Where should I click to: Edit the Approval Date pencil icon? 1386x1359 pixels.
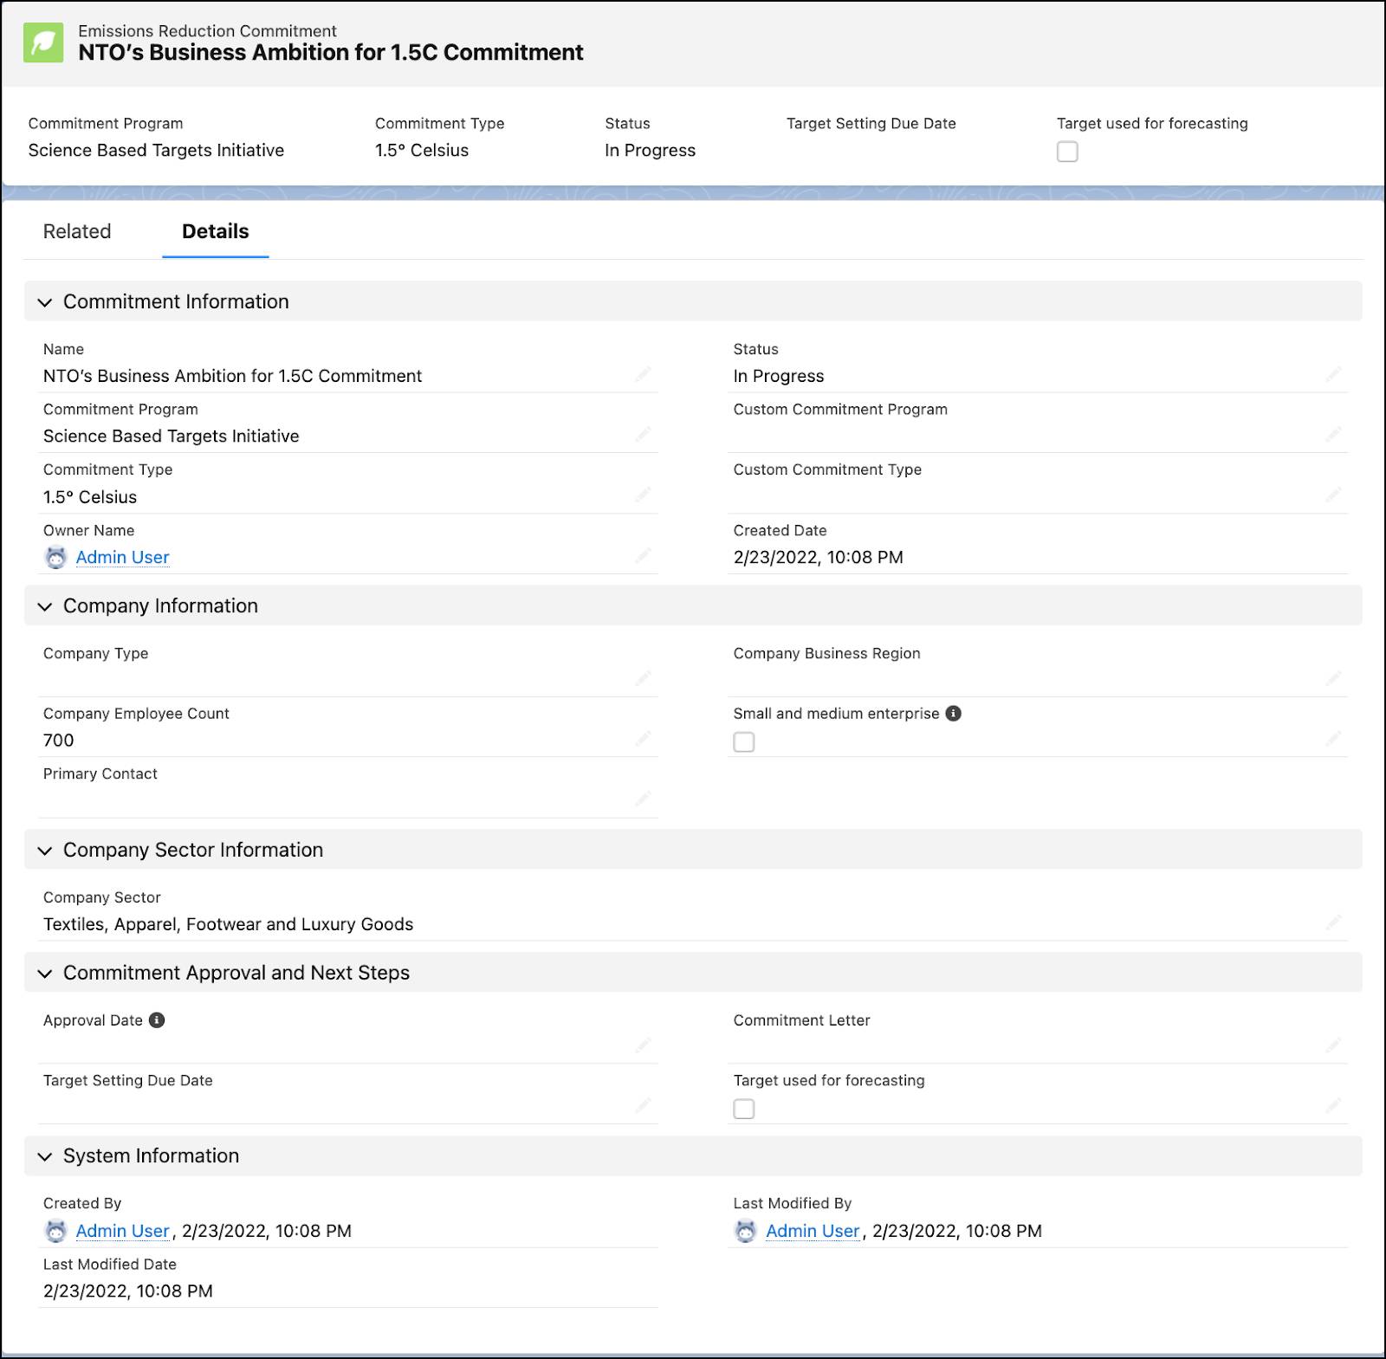pyautogui.click(x=643, y=1045)
